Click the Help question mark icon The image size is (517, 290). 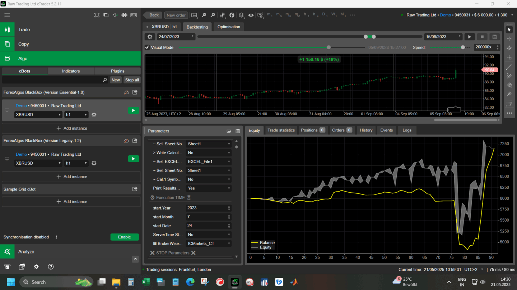(51, 267)
